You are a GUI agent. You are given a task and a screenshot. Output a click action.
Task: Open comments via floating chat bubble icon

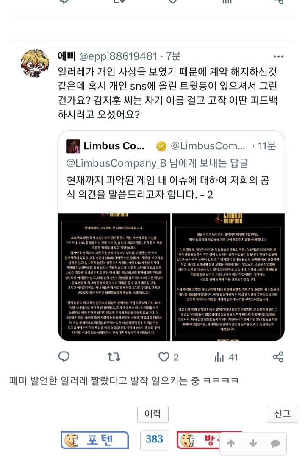pos(275,444)
